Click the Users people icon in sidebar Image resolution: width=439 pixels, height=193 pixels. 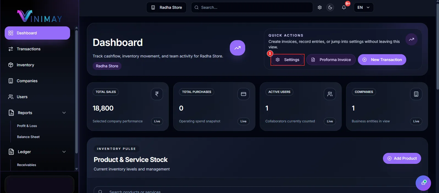click(11, 97)
